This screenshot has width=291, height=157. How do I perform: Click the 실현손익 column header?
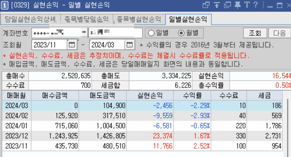point(150,96)
